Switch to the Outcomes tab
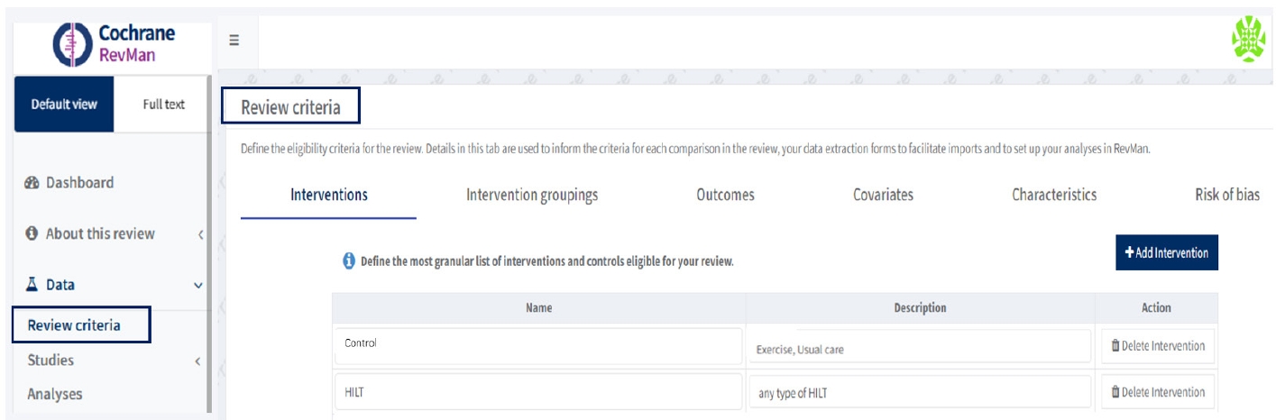The width and height of the screenshot is (1276, 420). (725, 195)
